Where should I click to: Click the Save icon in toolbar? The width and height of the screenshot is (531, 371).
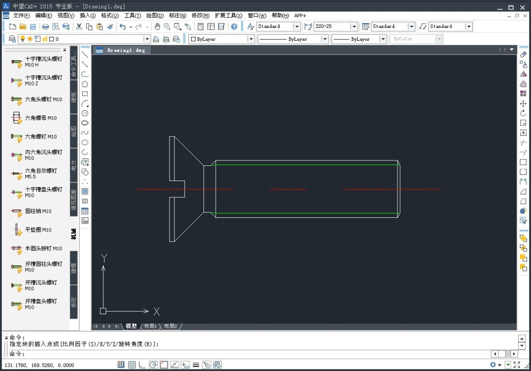[33, 26]
